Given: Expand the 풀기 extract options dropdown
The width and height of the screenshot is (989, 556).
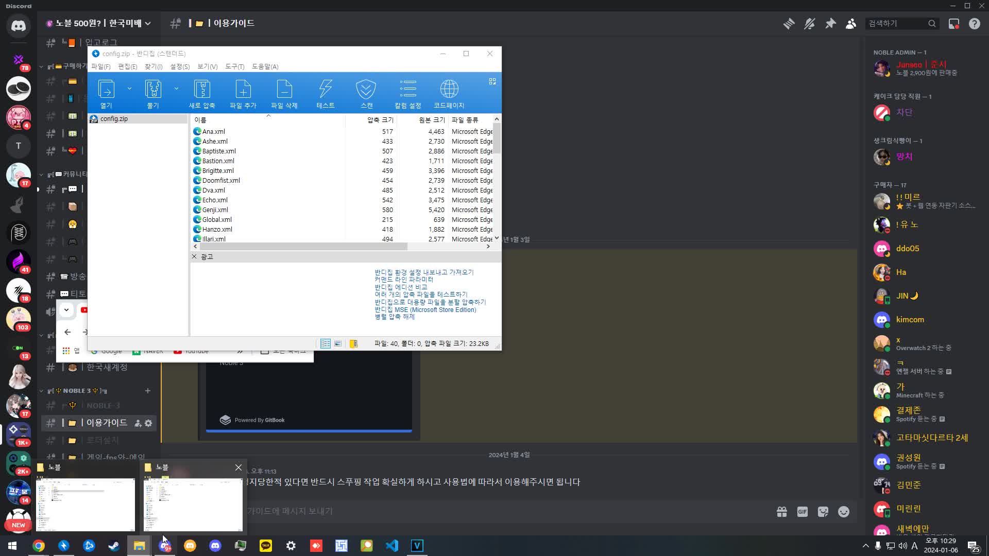Looking at the screenshot, I should pyautogui.click(x=177, y=89).
